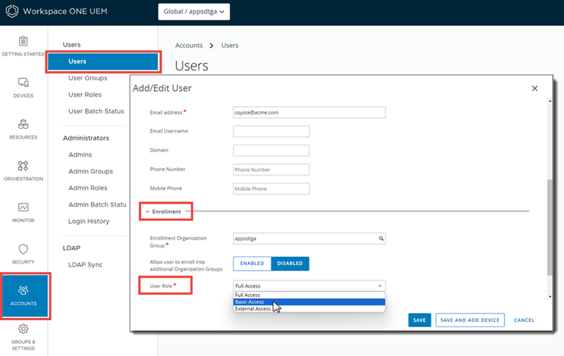Open the Getting Started clipboard icon
Viewport: 564px width, 356px height.
tap(23, 41)
